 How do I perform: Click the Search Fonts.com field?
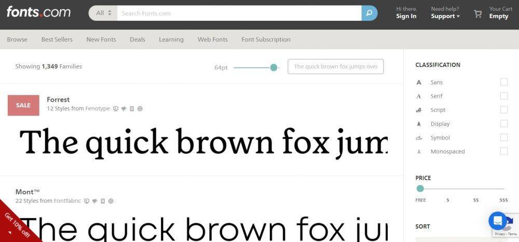click(x=239, y=13)
